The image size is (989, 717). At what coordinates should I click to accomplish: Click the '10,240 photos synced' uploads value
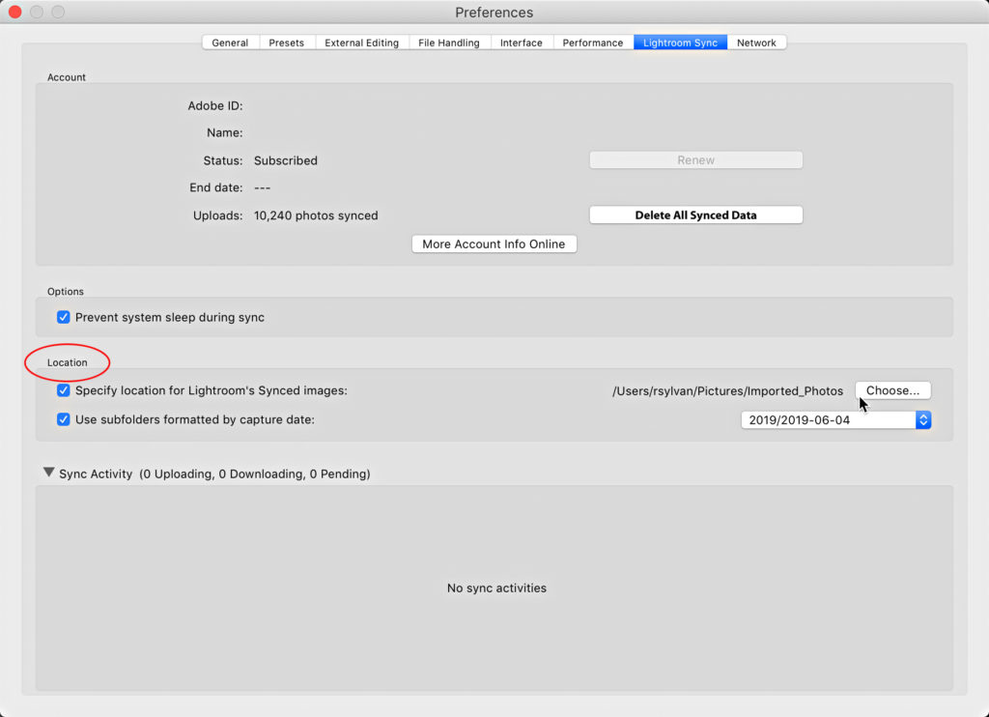(316, 215)
